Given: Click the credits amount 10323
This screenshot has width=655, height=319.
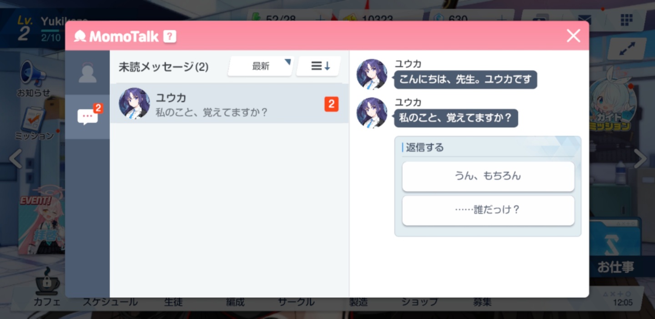Looking at the screenshot, I should tap(378, 20).
